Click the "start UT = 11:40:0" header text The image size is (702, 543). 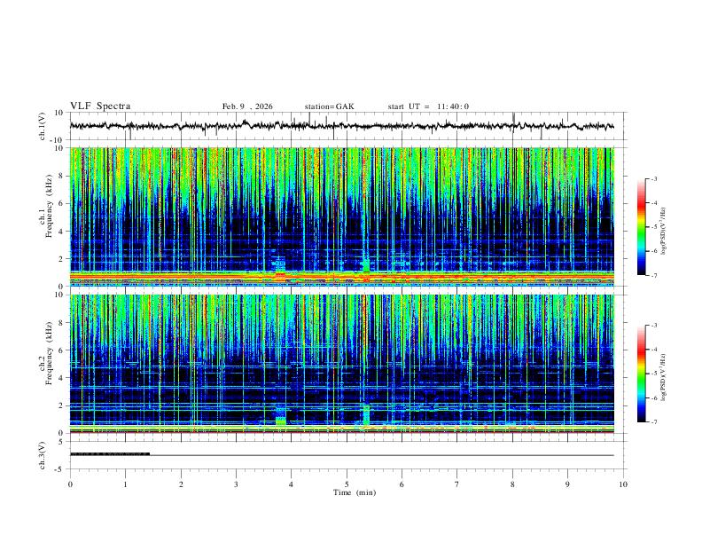pyautogui.click(x=428, y=106)
